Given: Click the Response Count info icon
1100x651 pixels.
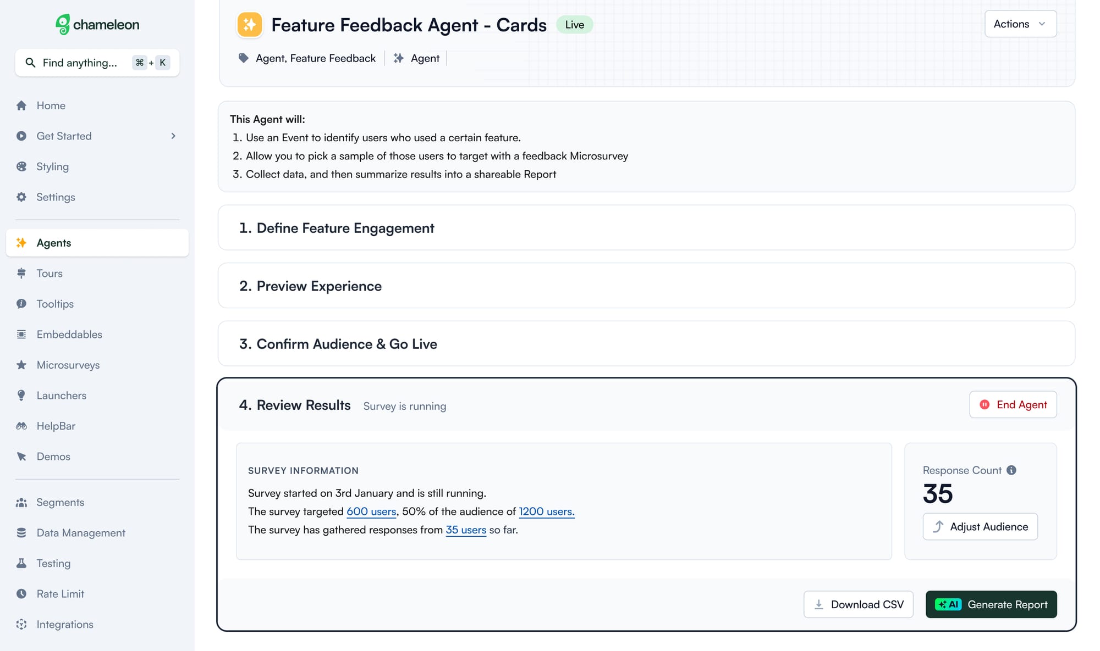Looking at the screenshot, I should [x=1011, y=470].
